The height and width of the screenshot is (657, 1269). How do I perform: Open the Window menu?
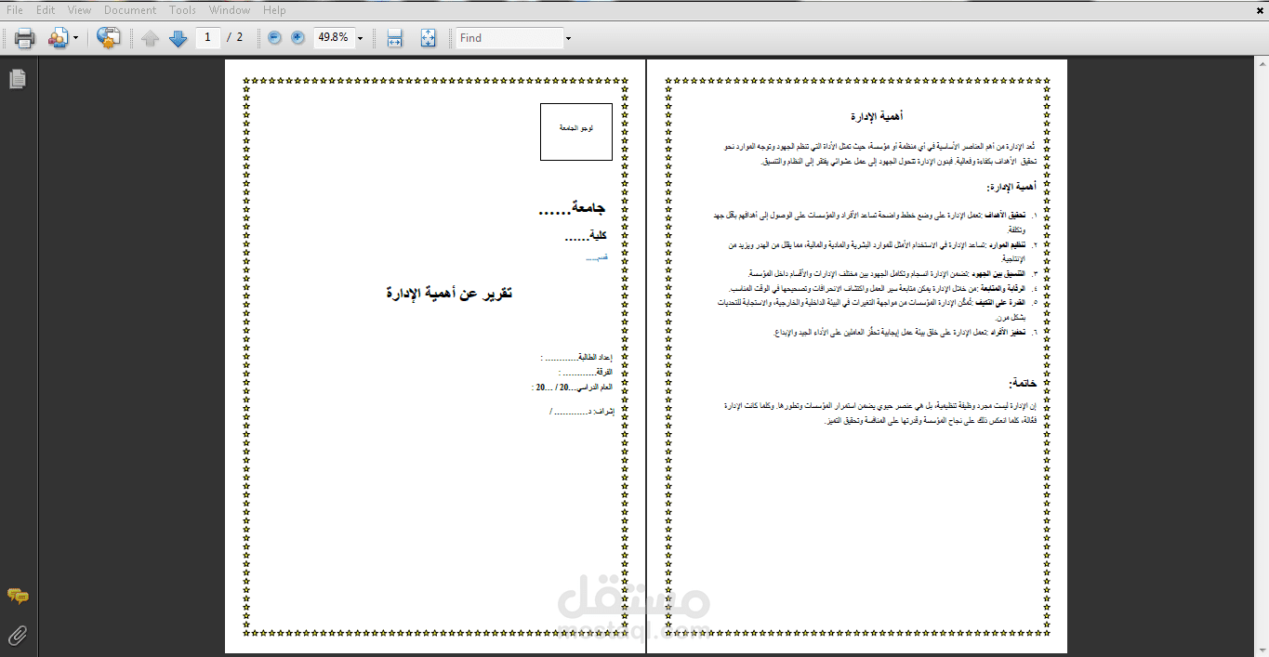point(230,10)
